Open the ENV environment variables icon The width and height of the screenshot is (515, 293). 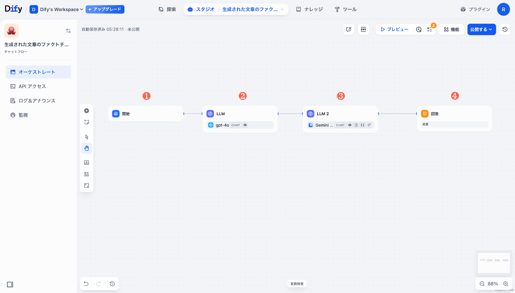click(x=363, y=29)
